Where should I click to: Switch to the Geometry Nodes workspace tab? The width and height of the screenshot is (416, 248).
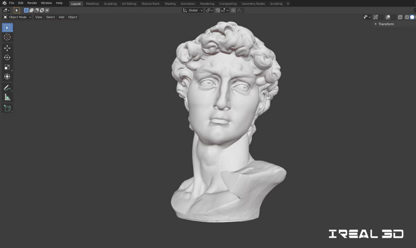pyautogui.click(x=253, y=4)
